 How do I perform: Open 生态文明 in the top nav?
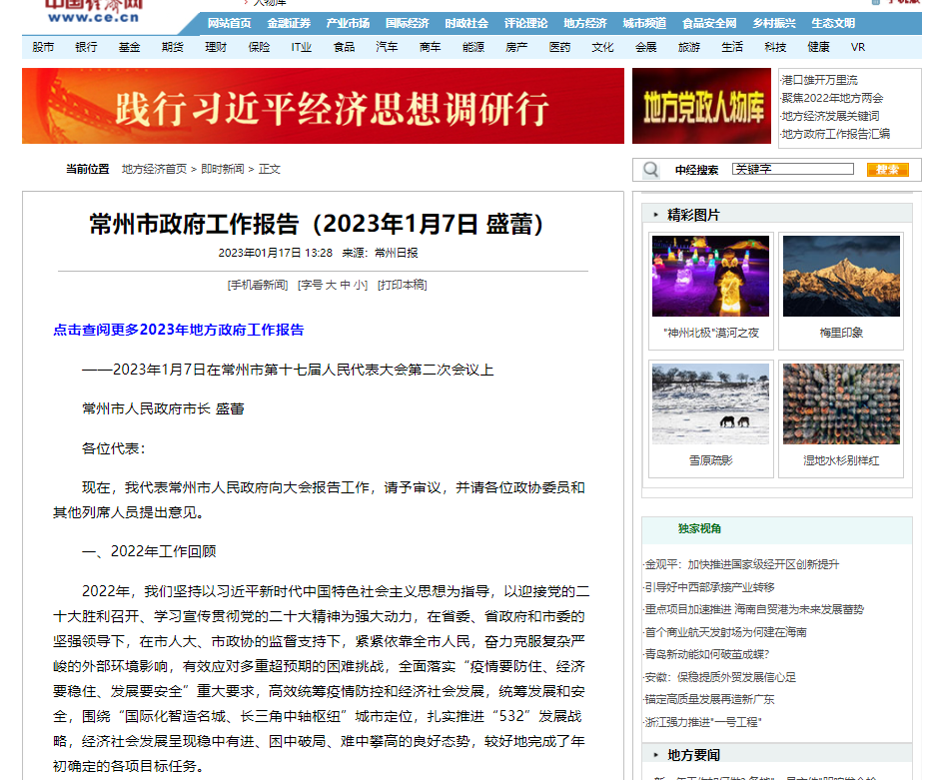pos(833,23)
